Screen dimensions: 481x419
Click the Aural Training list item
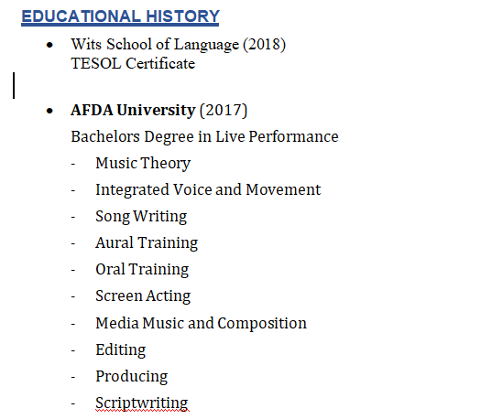pos(147,243)
